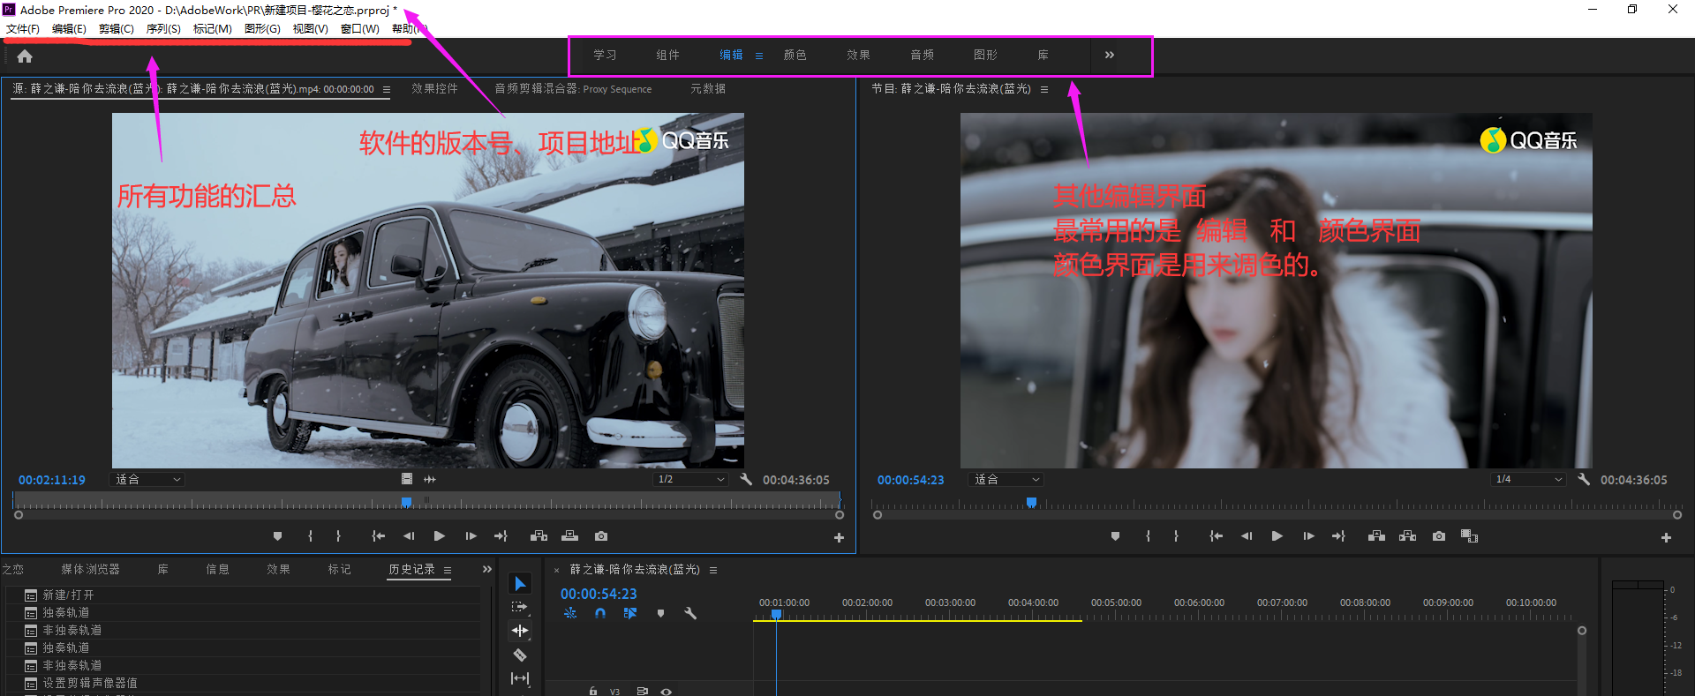
Task: Add marker in timeline panel
Action: point(660,613)
